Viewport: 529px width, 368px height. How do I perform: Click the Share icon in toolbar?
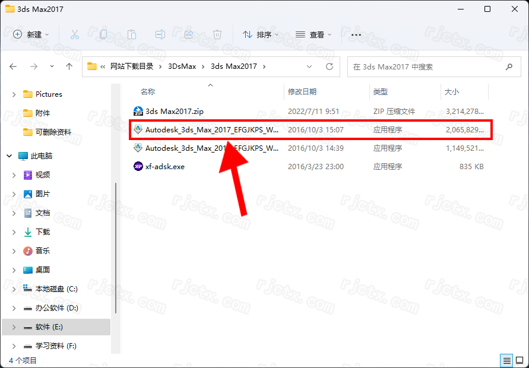click(x=189, y=34)
